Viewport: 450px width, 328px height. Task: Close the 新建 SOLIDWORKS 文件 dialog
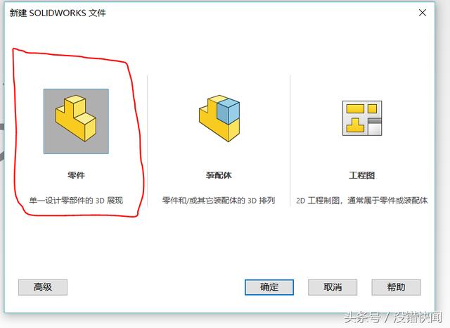click(x=422, y=13)
